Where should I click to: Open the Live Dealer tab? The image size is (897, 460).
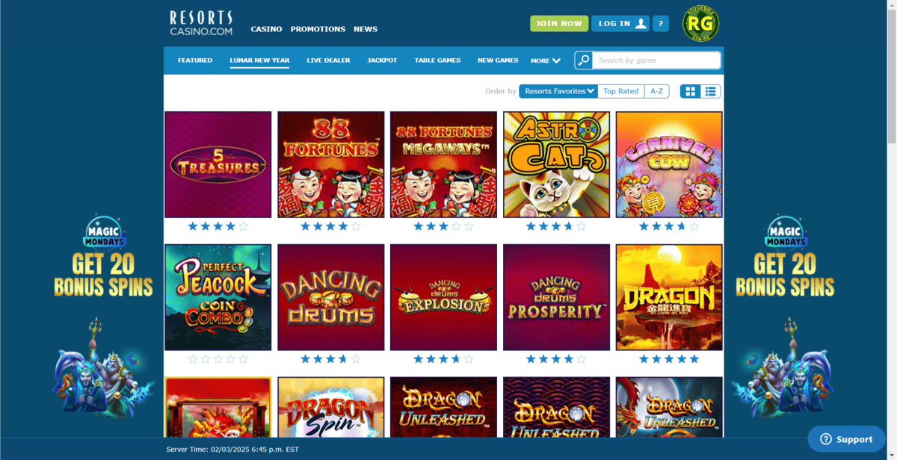coord(328,60)
